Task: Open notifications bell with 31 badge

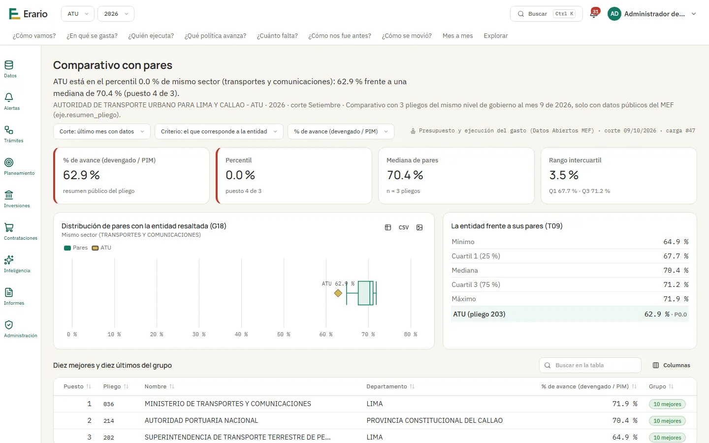Action: pos(594,13)
